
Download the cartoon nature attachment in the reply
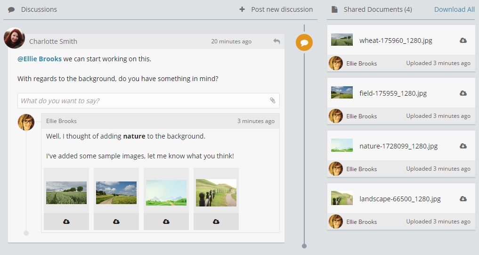166,222
